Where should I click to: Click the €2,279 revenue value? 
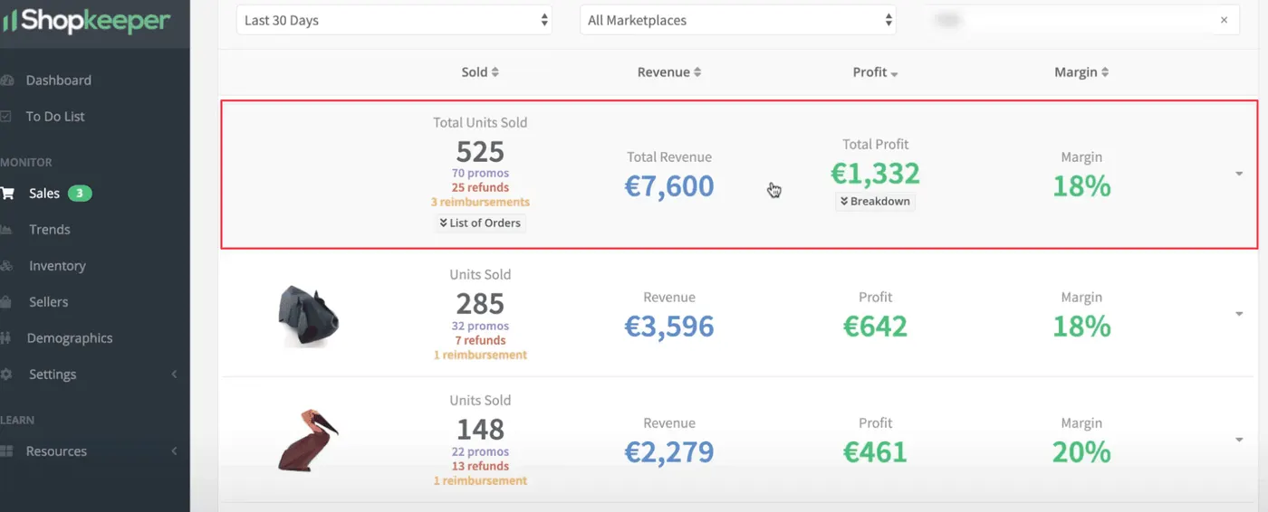click(669, 451)
